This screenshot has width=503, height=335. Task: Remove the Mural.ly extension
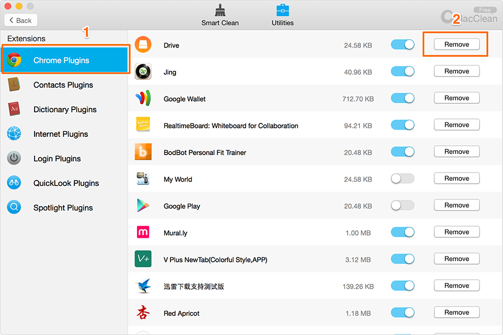click(457, 232)
